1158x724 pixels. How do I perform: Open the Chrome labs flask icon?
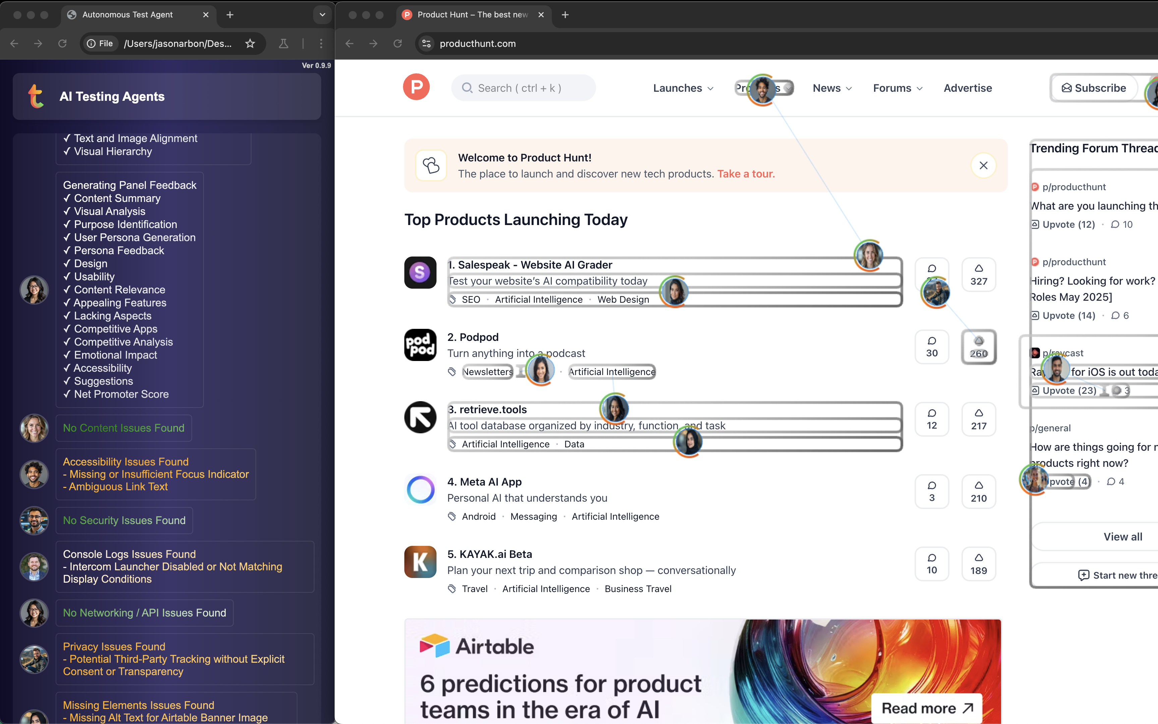[x=283, y=44]
